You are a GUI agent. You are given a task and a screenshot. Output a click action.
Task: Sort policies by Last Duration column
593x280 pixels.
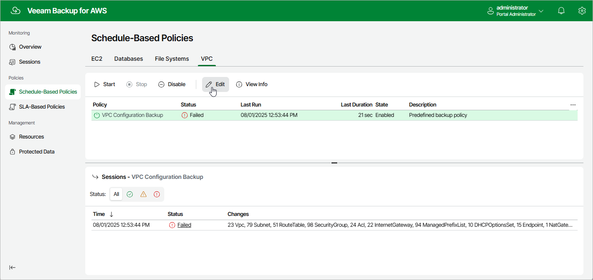coord(356,104)
